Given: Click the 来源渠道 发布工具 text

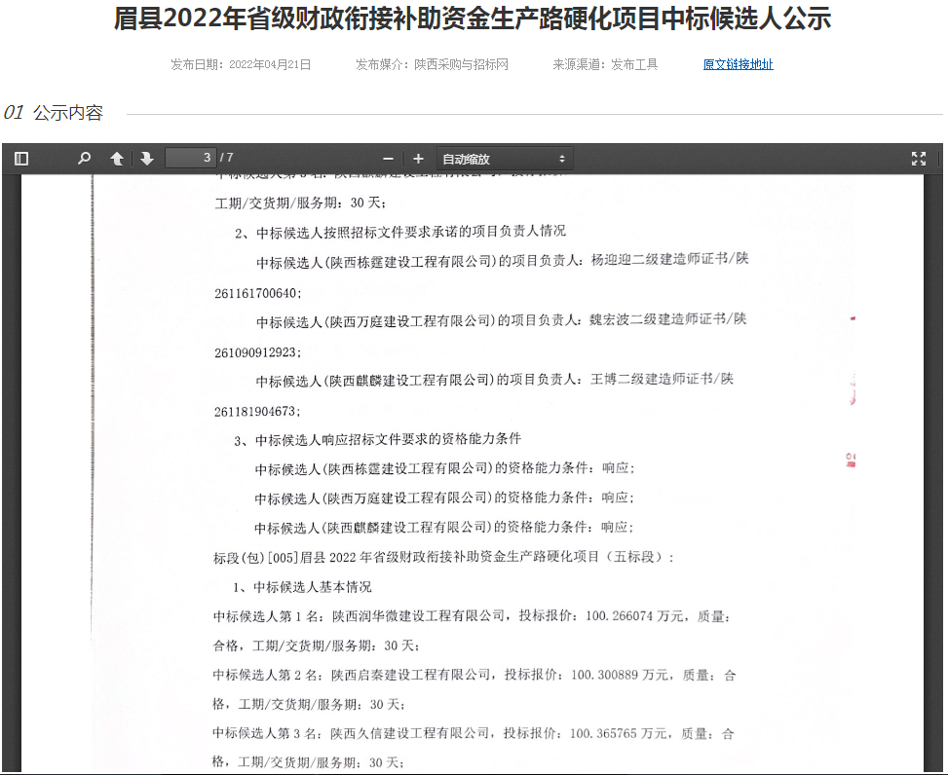Looking at the screenshot, I should tap(605, 64).
